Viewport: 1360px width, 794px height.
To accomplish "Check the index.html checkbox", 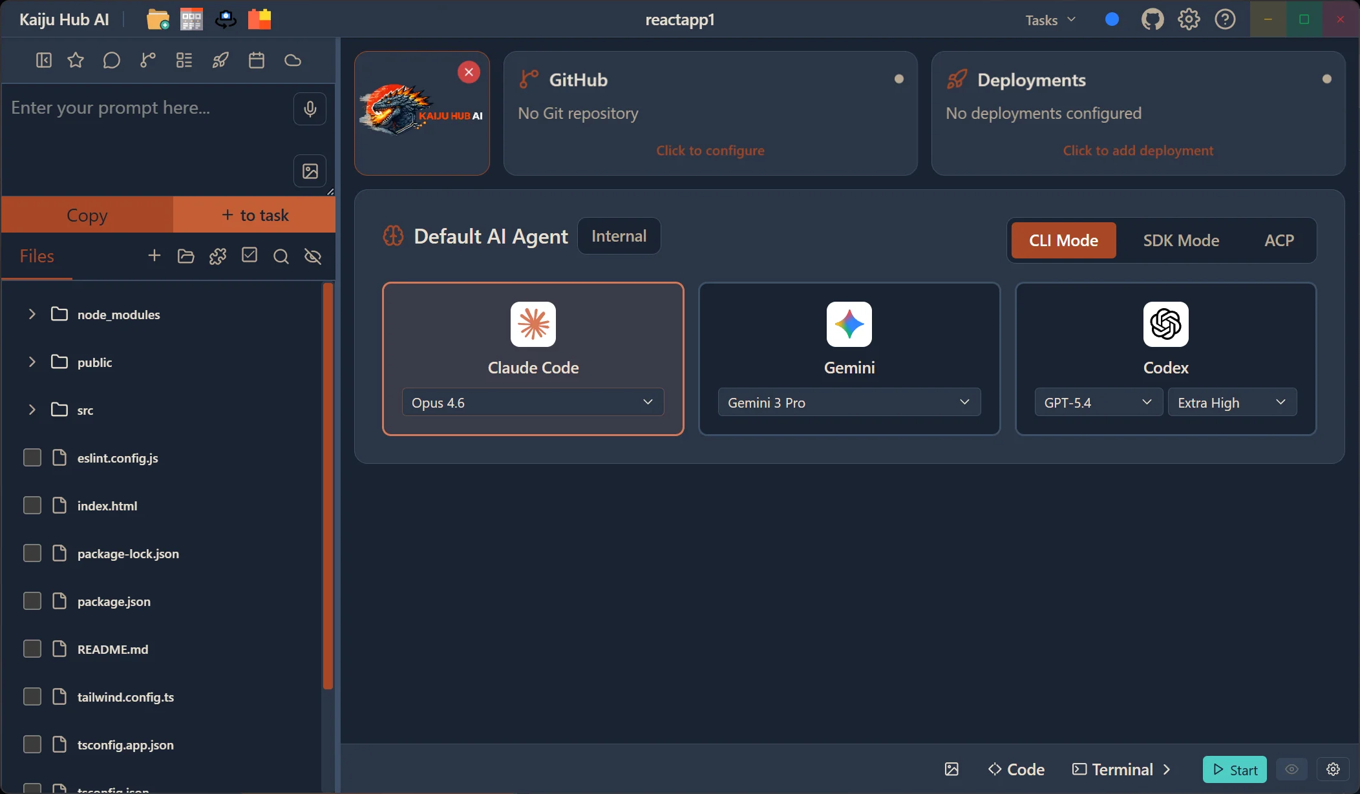I will (x=32, y=505).
